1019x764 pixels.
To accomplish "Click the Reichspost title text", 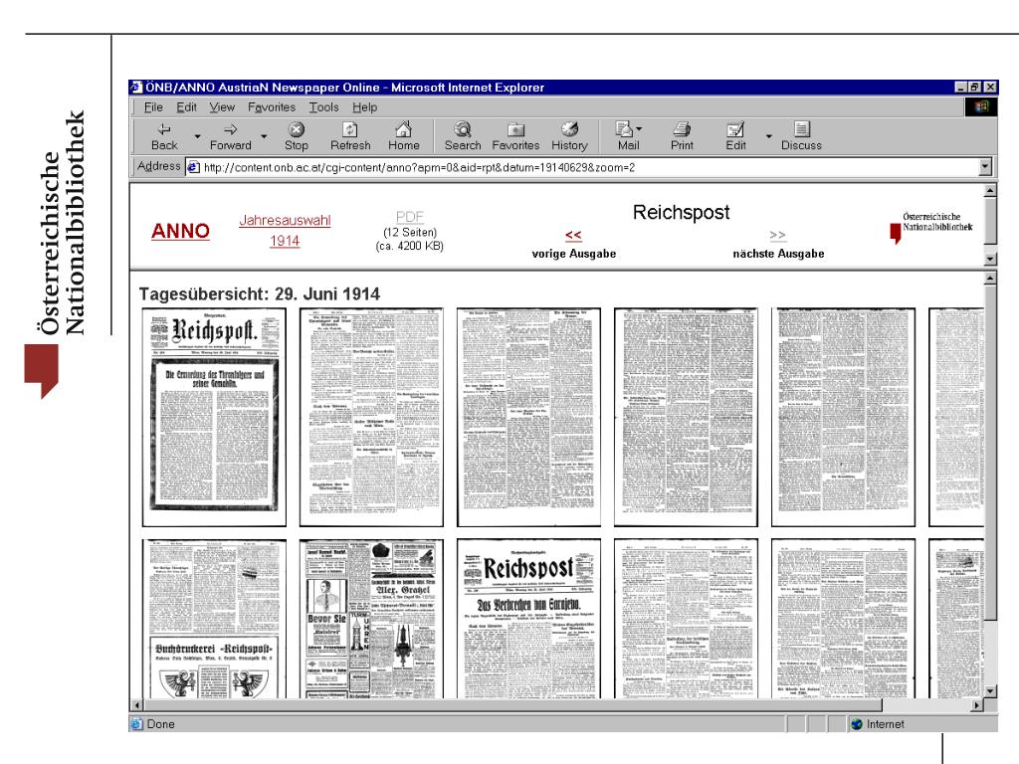I will click(x=681, y=213).
